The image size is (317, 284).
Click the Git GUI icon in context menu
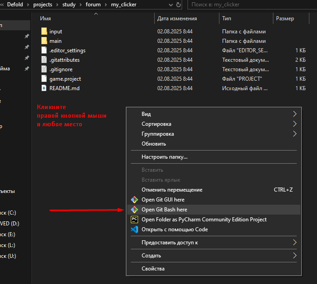[134, 200]
